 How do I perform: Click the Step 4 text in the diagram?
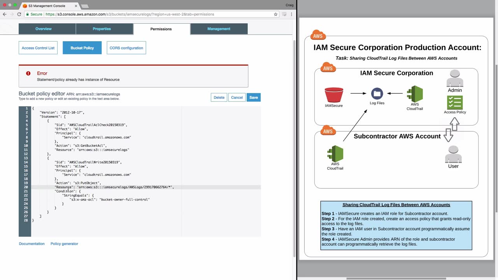(388, 241)
